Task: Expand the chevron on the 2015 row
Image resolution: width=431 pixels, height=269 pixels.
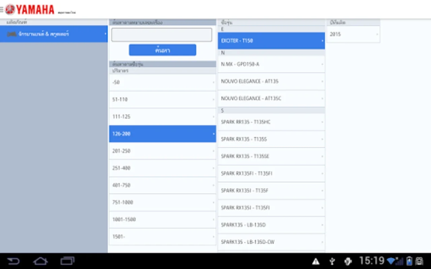Action: tap(377, 34)
